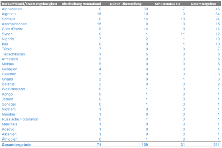Click Irak's Dublin-Überstellung value 9
Viewport: 222px width, 148px height.
tap(147, 44)
